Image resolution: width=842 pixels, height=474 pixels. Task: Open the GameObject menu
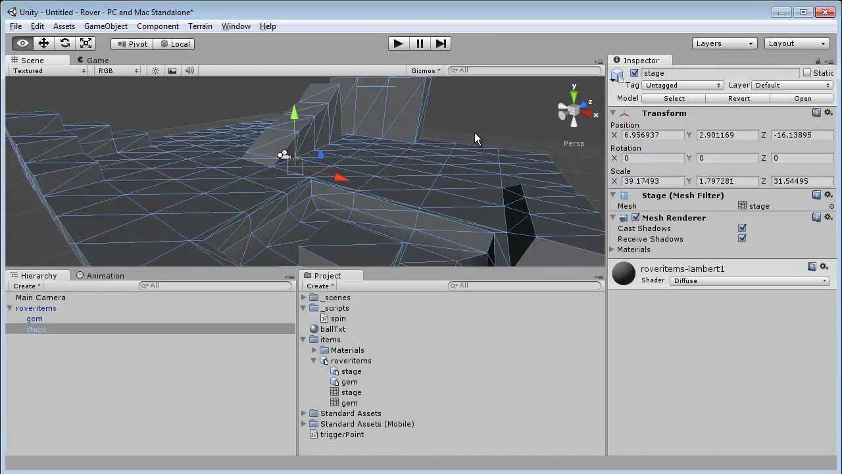point(106,26)
